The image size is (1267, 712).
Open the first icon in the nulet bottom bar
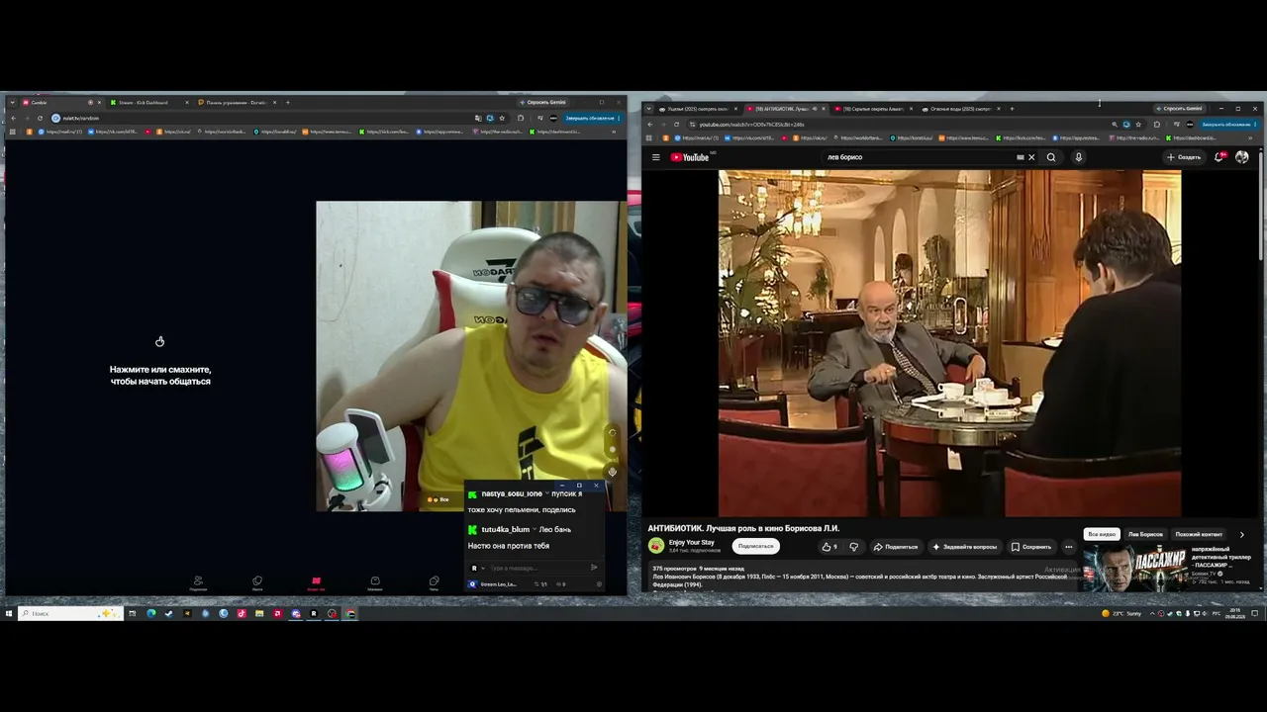click(198, 583)
